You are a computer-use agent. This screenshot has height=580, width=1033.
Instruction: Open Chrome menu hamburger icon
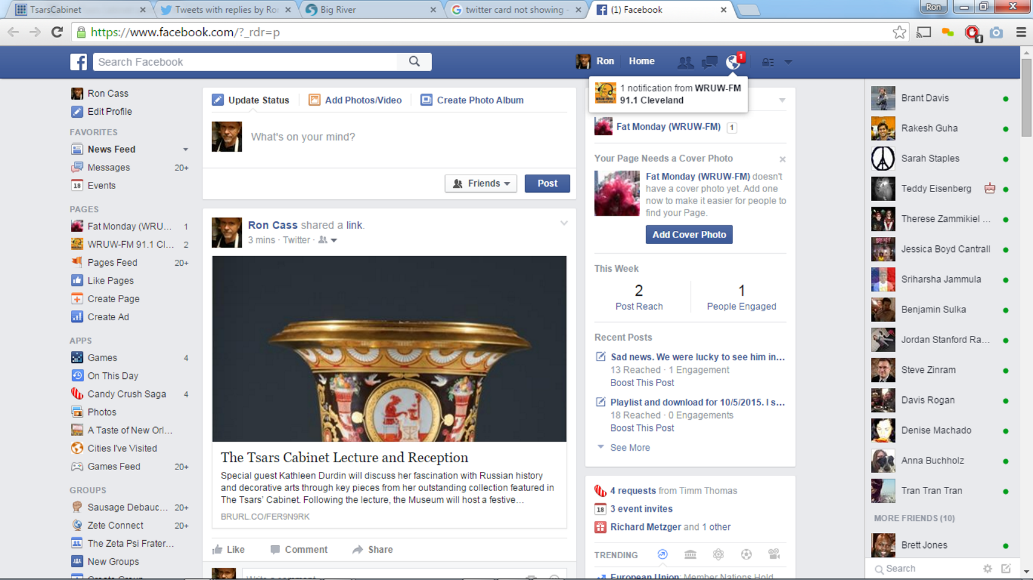[1021, 33]
